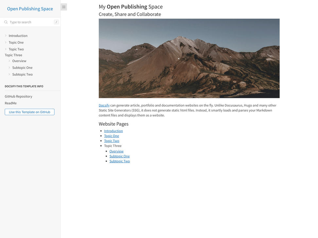Open Topic Two from the Website Pages list
This screenshot has width=318, height=238.
(x=112, y=141)
